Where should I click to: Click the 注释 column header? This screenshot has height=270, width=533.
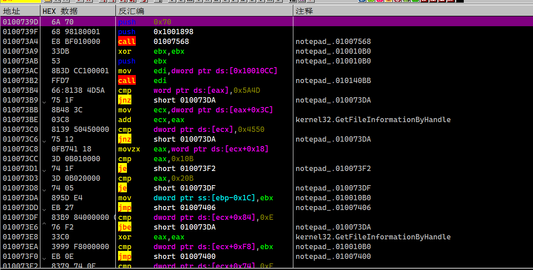tap(304, 11)
